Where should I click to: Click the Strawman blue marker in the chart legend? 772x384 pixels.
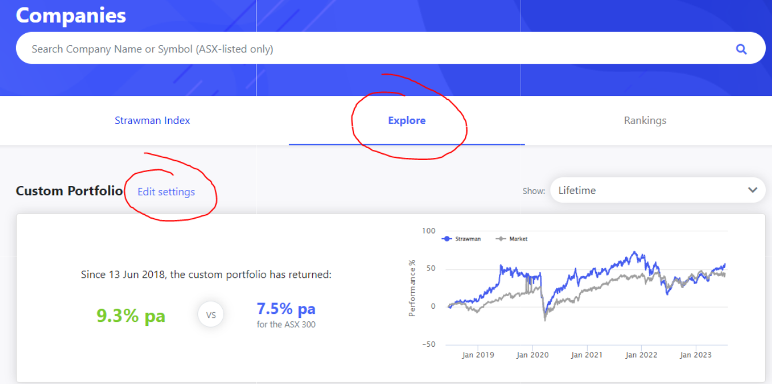pyautogui.click(x=447, y=238)
